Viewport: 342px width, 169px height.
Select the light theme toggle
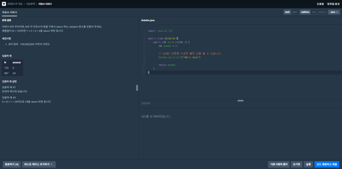295,12
